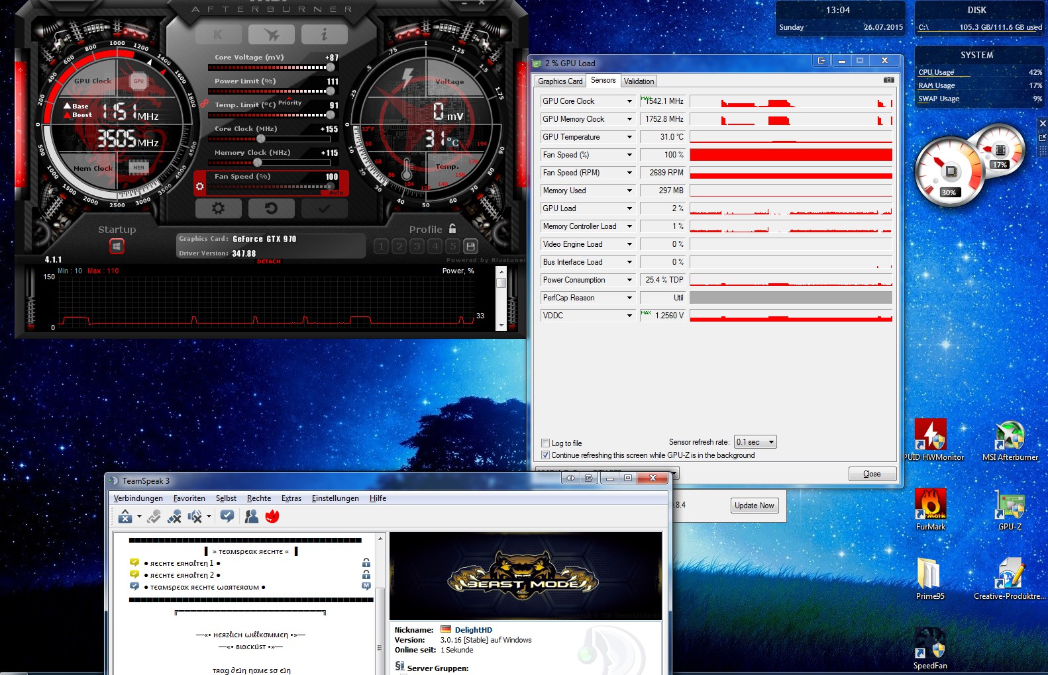1048x675 pixels.
Task: Click the Update Now button
Action: coord(754,506)
